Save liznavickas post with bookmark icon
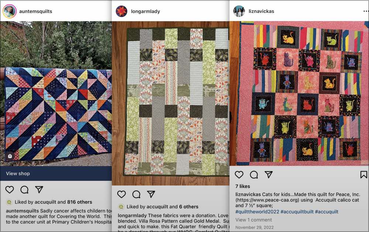The image size is (369, 232). 363,175
